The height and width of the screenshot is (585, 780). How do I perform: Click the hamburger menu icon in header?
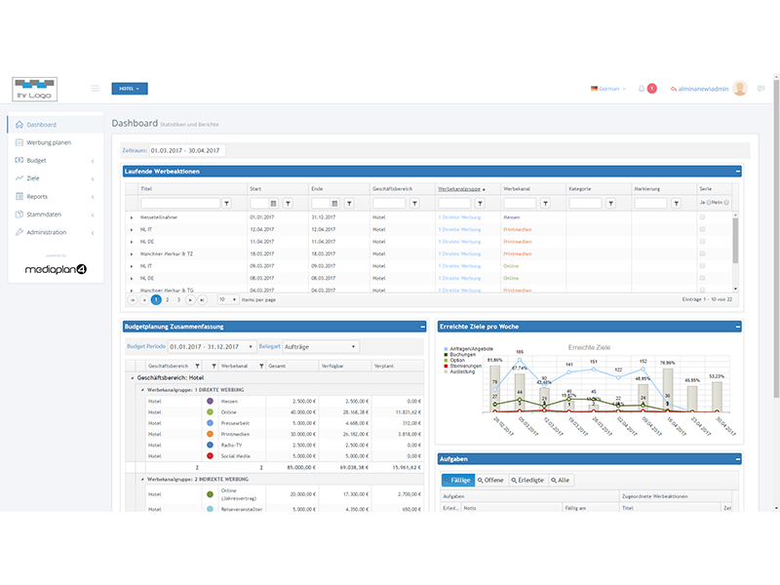click(x=96, y=89)
